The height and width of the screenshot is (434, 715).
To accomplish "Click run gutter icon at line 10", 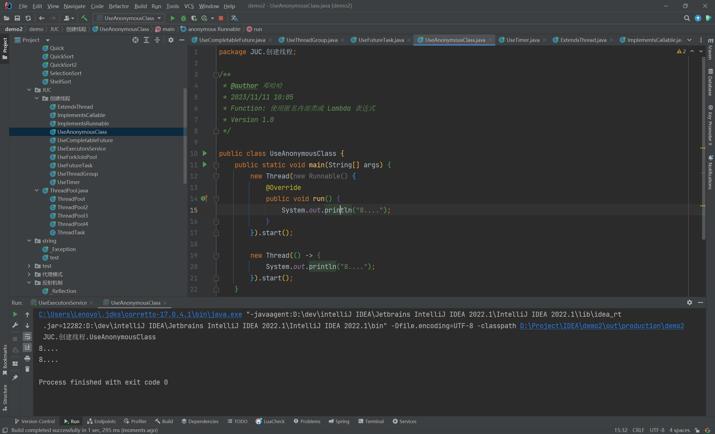I will pos(205,153).
